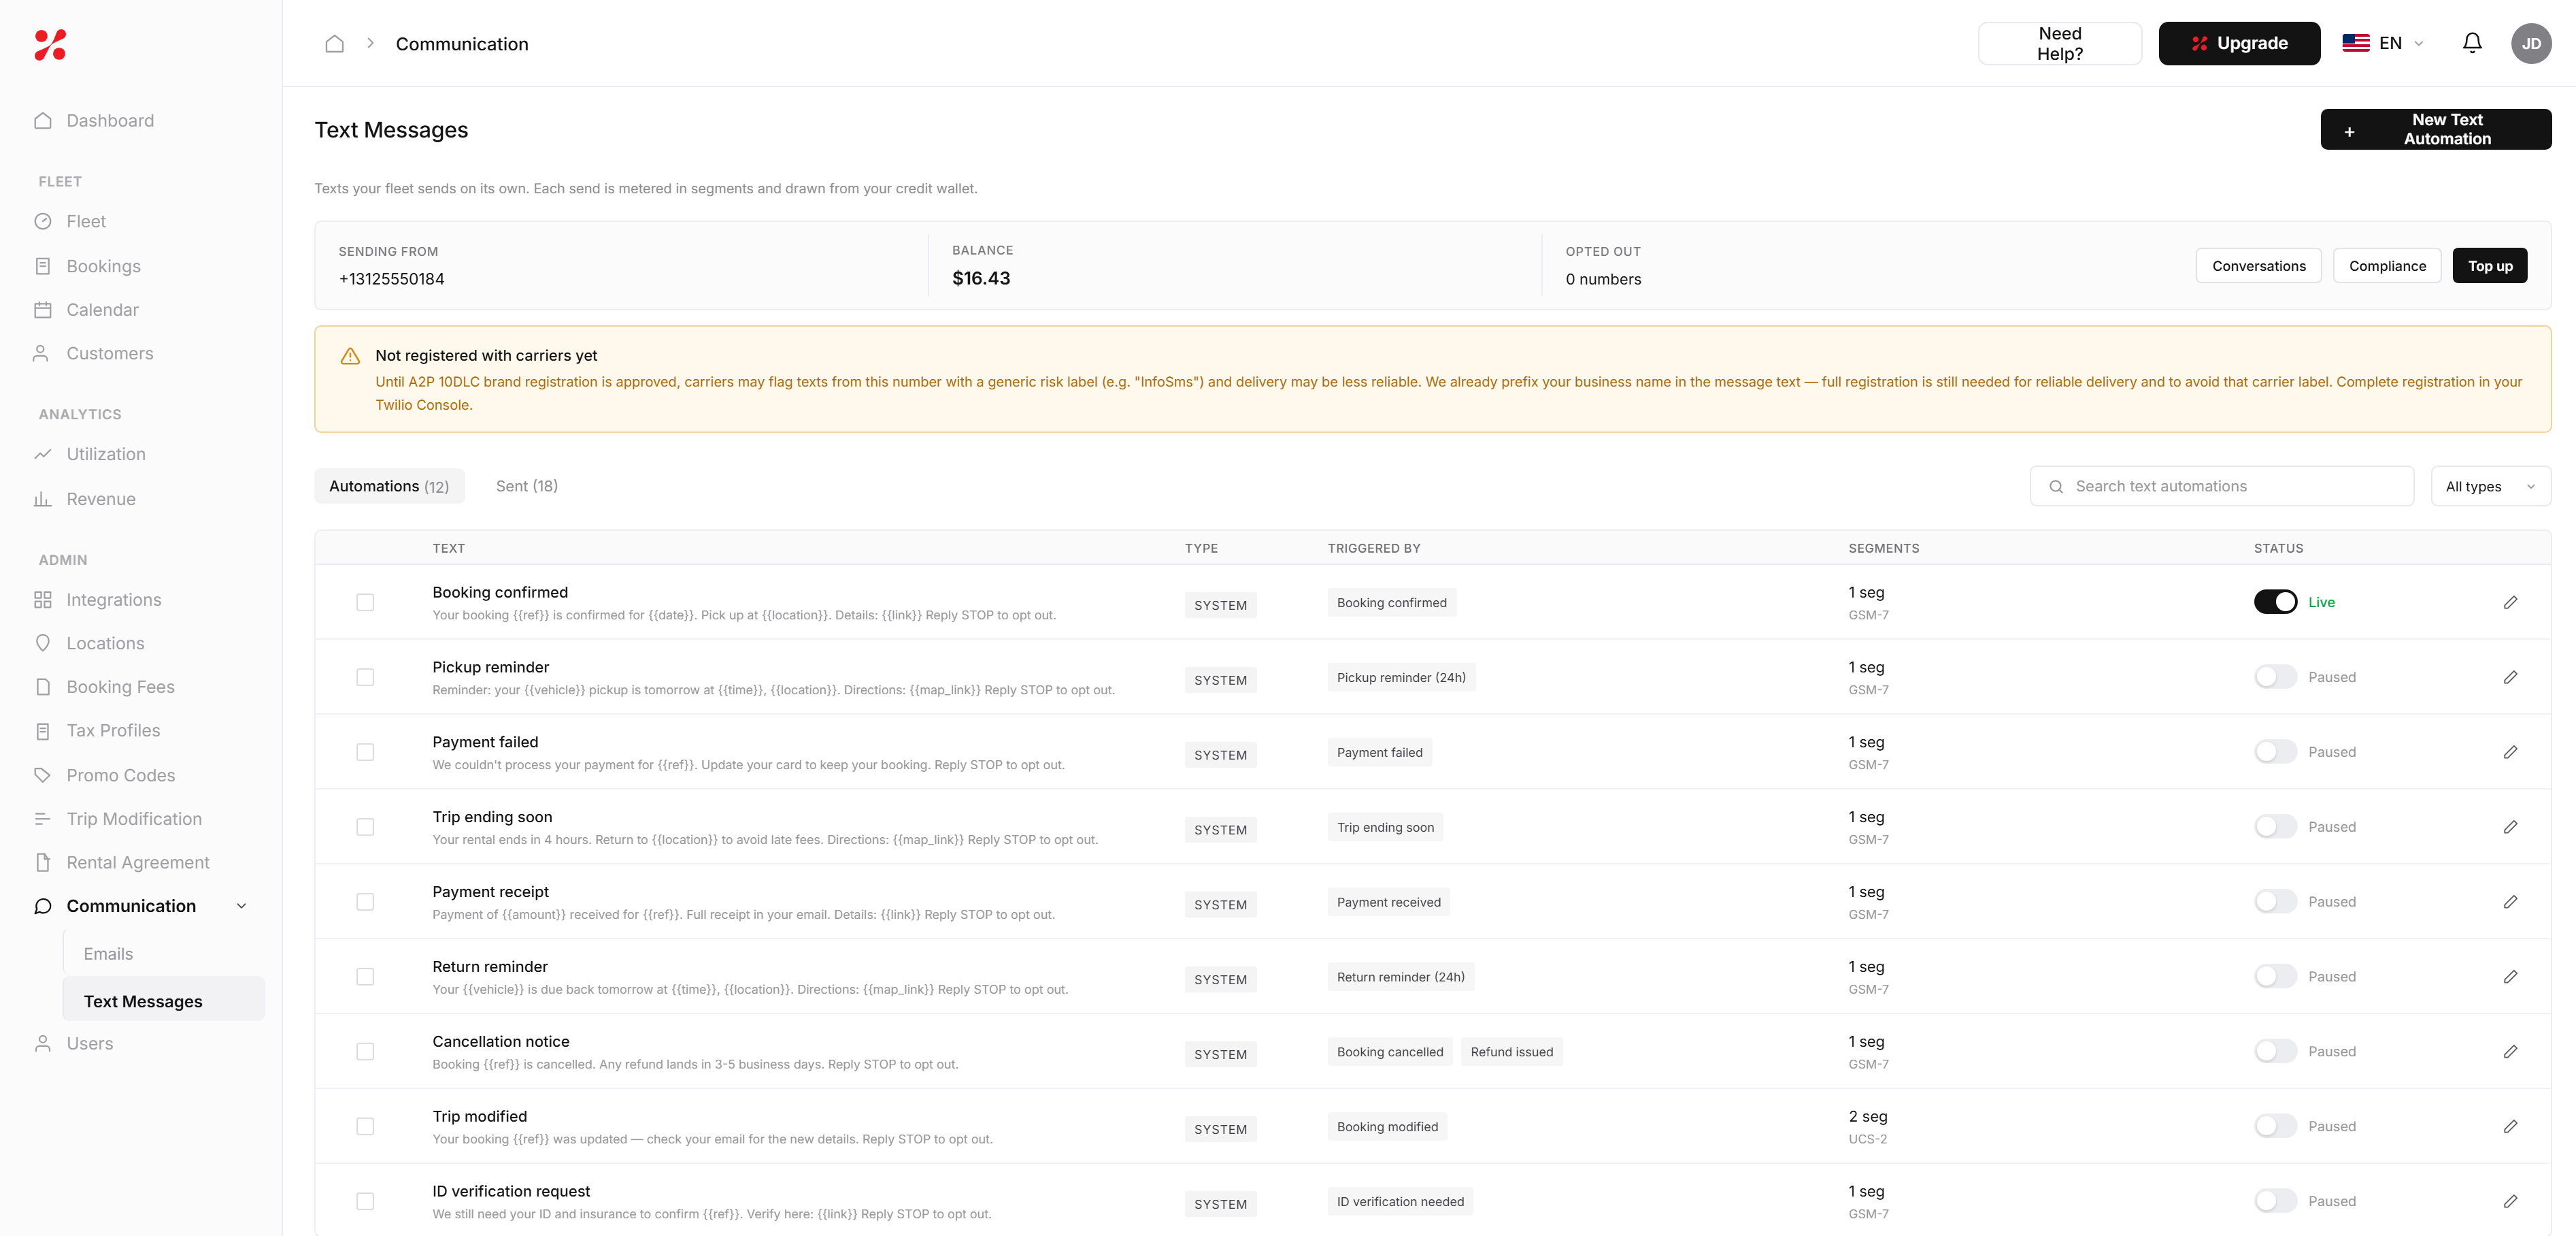Collapse the Communication sidebar section chevron

point(241,907)
